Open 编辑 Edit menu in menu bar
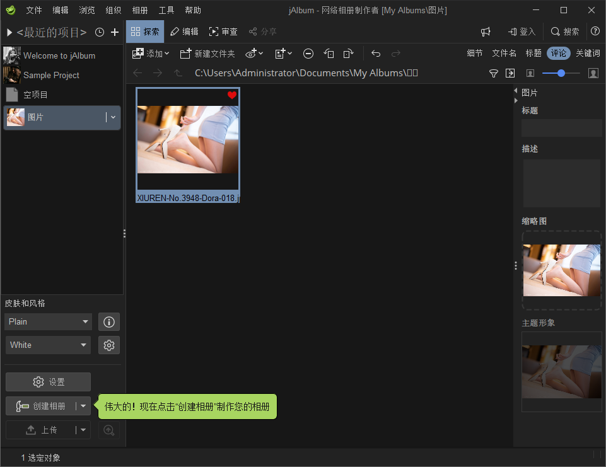Image resolution: width=606 pixels, height=467 pixels. tap(61, 11)
